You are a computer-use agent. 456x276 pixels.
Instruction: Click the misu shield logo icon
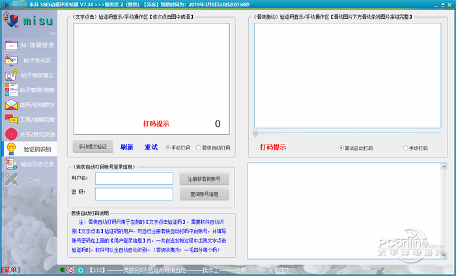(10, 20)
